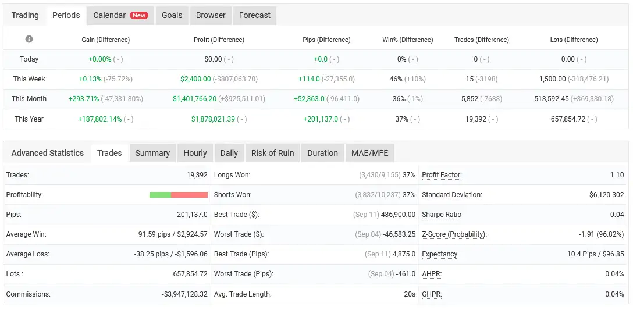The width and height of the screenshot is (633, 310).
Task: Click the Sharpe Ratio label
Action: [x=442, y=215]
